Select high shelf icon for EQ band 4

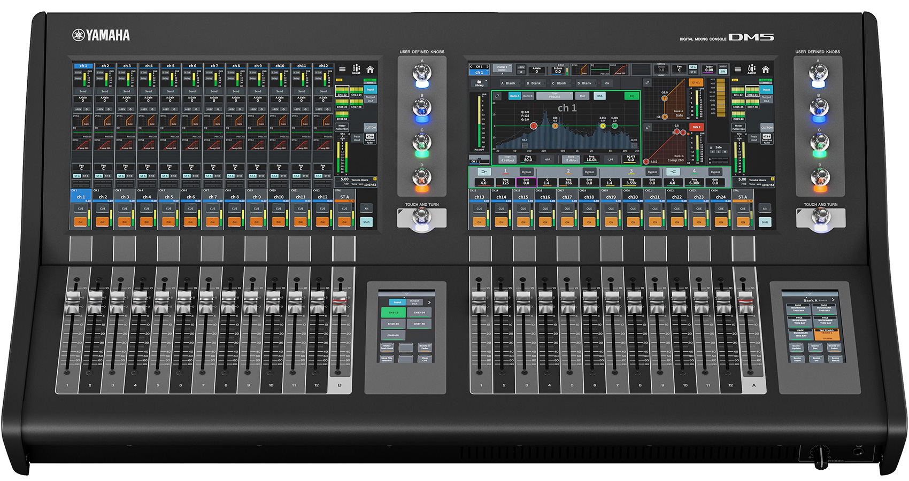(x=673, y=172)
